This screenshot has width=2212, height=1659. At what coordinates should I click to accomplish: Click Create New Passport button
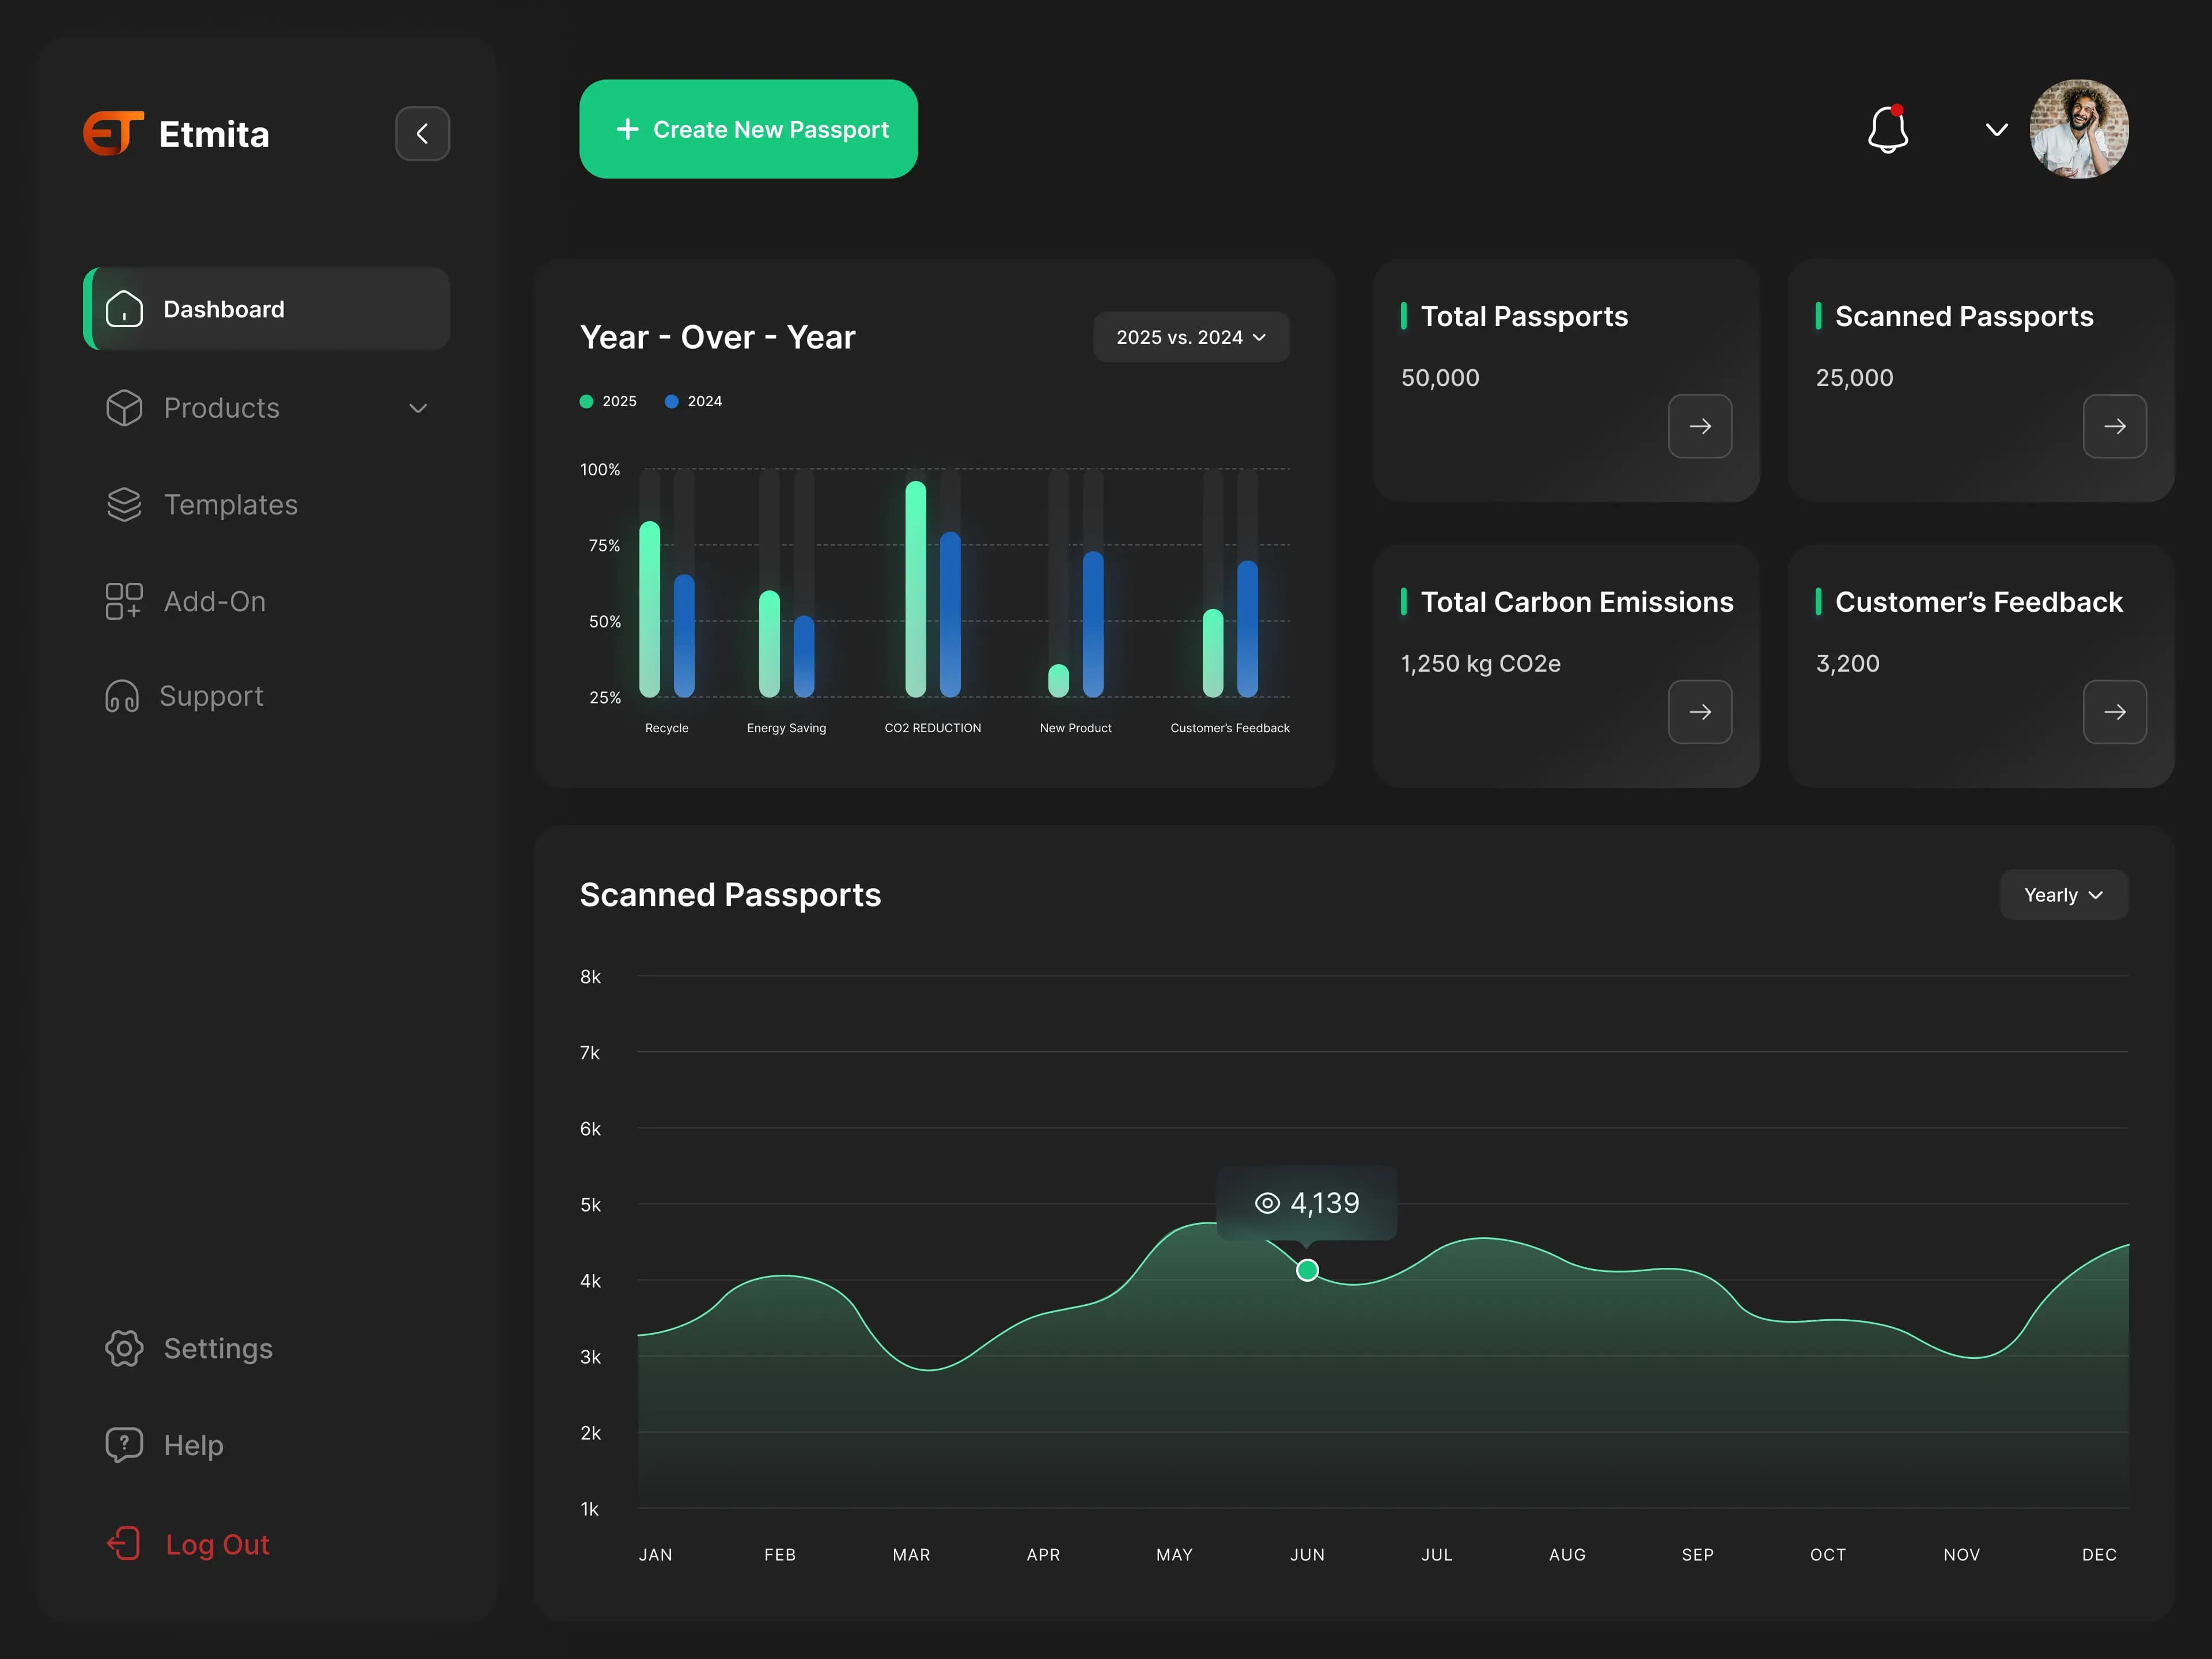tap(748, 129)
